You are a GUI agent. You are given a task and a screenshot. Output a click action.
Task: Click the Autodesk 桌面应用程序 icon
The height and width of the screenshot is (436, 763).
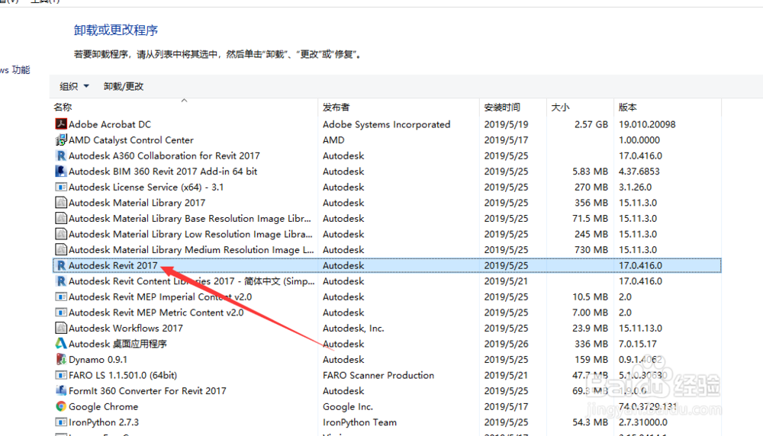pos(61,344)
